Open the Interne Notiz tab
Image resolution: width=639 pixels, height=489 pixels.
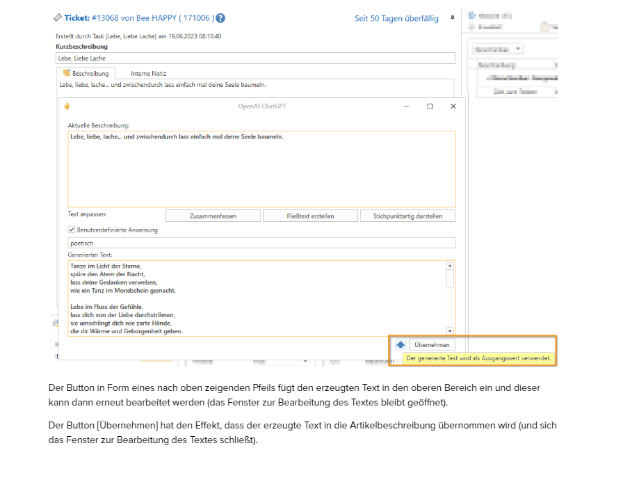click(148, 73)
